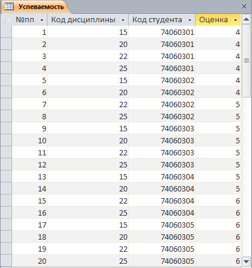Click the vertical scrollbar down arrow
Viewport: 252px width, 268px height.
click(x=246, y=261)
